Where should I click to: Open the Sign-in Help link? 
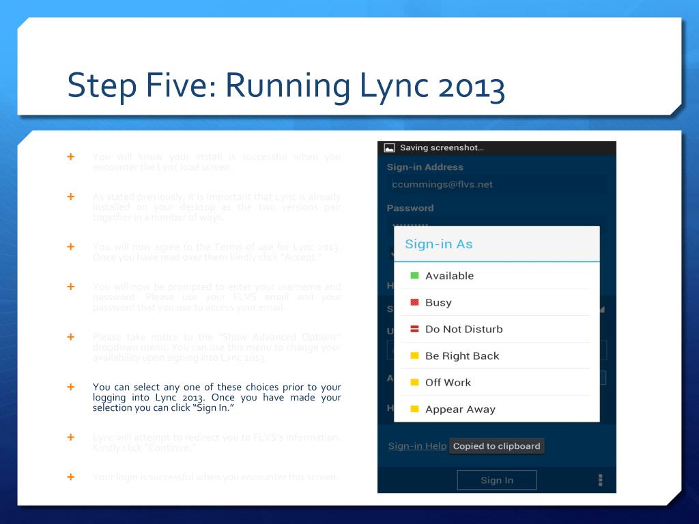(x=417, y=446)
